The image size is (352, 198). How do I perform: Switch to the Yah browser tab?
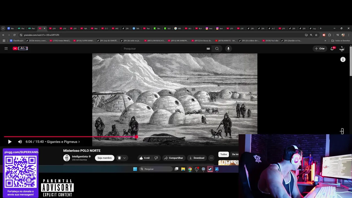point(84,28)
